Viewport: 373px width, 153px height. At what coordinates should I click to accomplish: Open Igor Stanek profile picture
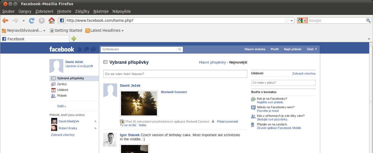pyautogui.click(x=110, y=140)
